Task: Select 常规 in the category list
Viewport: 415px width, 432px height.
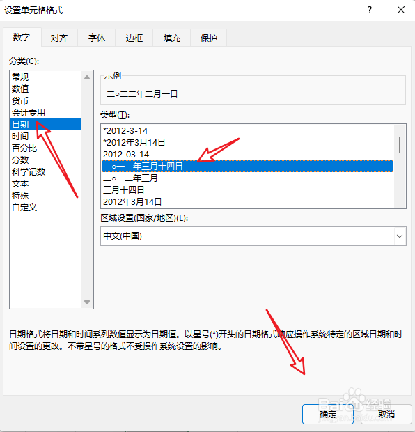Action: point(46,77)
